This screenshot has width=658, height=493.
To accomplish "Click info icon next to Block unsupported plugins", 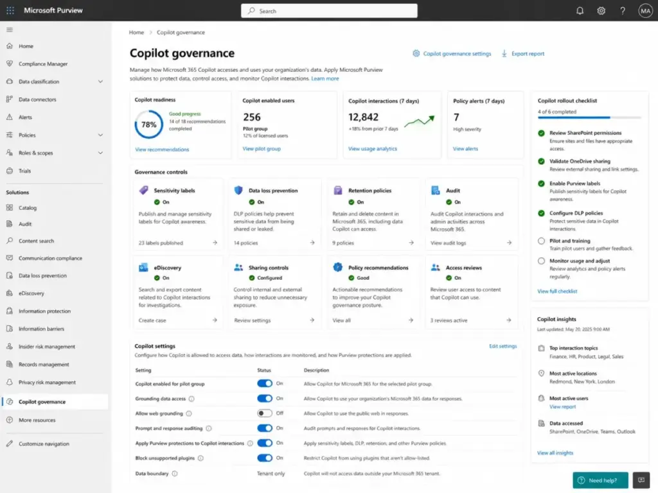I will (x=200, y=458).
